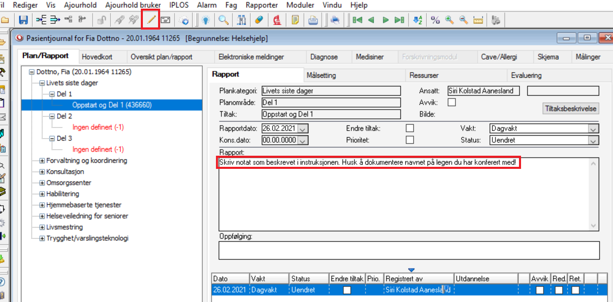The width and height of the screenshot is (613, 302).
Task: Open the Hjelp menu
Action: click(x=359, y=5)
